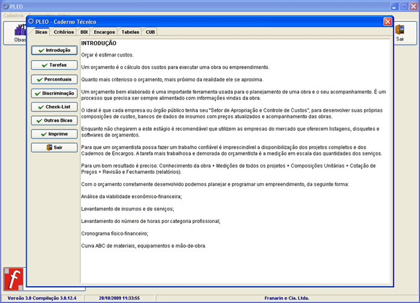Screen dimensions: 420x303
Task: Open the Discriminação section
Action: point(54,93)
